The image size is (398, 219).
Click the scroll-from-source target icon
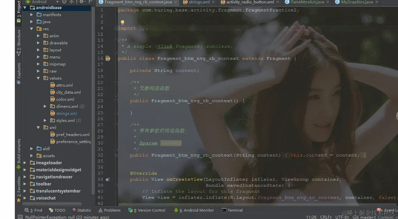(64, 2)
